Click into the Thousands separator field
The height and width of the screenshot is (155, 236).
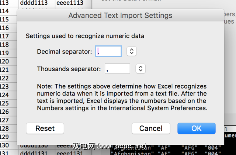coord(117,69)
